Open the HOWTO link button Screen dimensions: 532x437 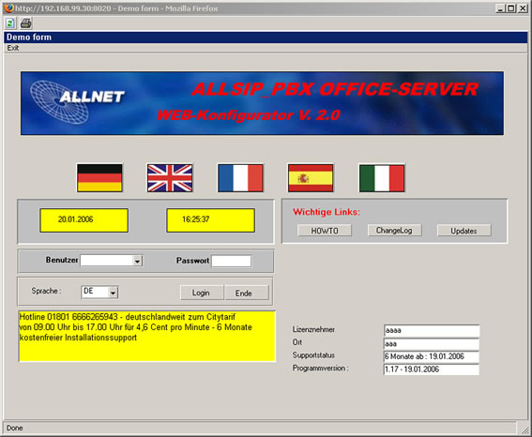click(325, 231)
